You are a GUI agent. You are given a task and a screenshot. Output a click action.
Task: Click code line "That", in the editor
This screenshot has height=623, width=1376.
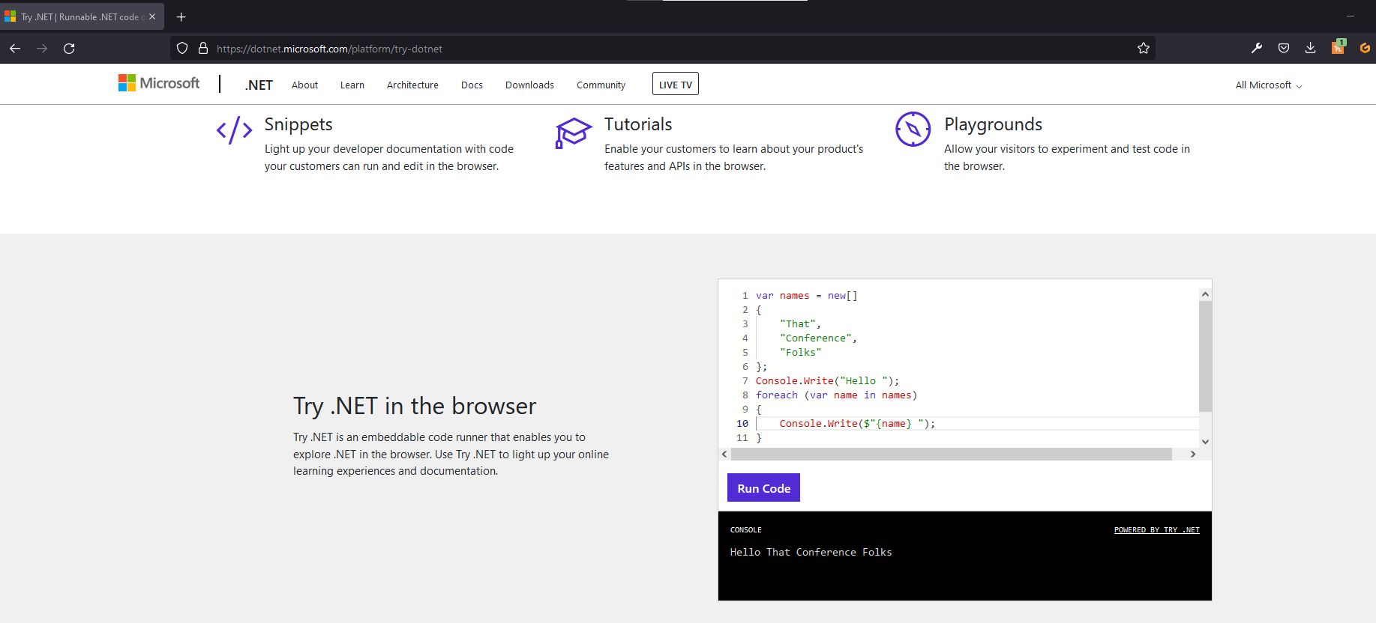tap(800, 324)
